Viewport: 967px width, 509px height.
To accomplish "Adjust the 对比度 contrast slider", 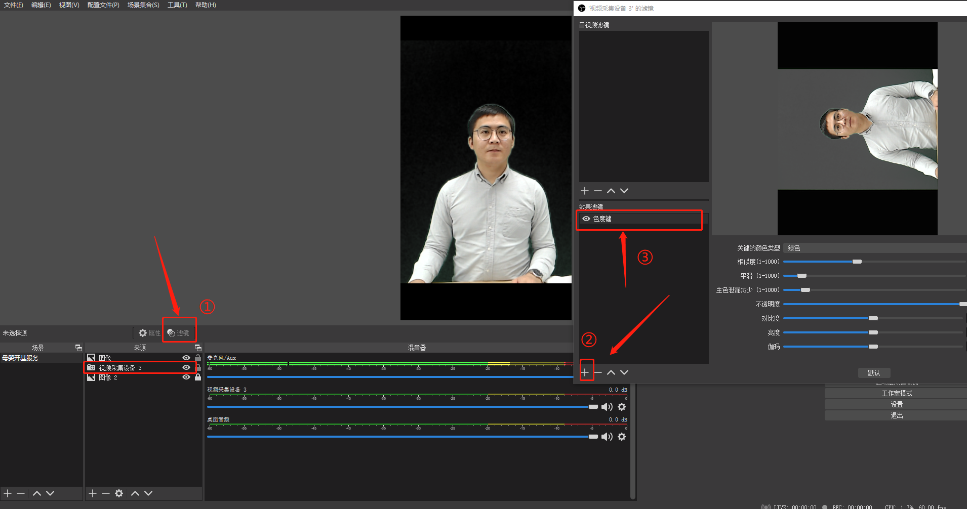I will (873, 318).
